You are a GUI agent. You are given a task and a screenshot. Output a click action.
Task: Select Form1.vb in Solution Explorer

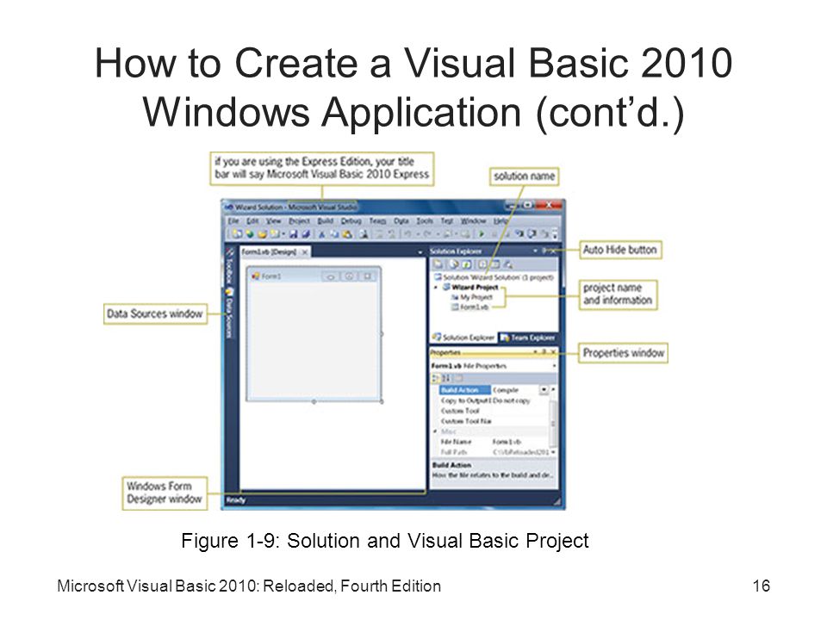(x=470, y=307)
